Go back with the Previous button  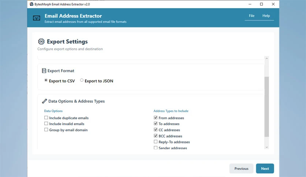click(x=241, y=169)
